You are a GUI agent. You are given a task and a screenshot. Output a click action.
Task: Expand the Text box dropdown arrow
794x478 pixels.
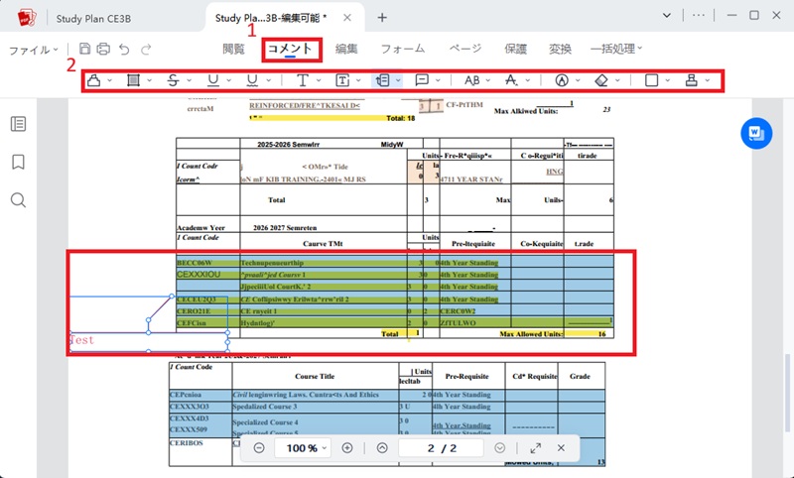tap(358, 80)
